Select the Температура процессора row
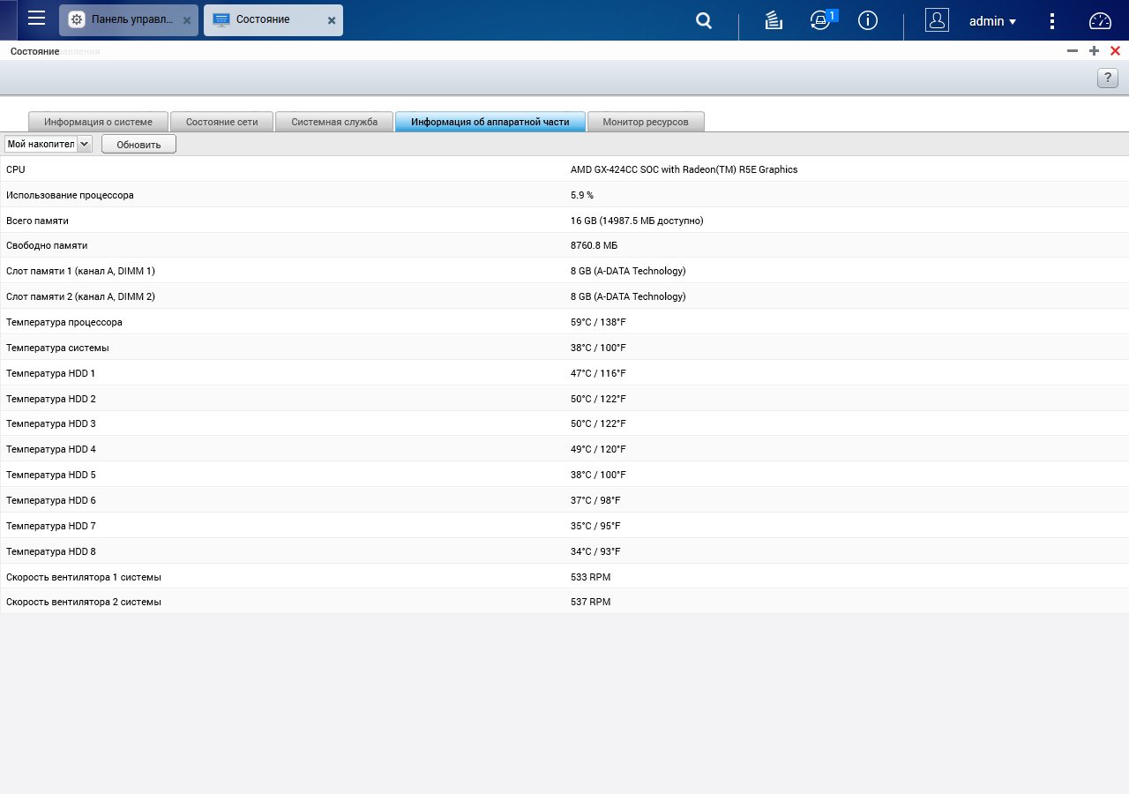This screenshot has height=794, width=1129. [564, 322]
